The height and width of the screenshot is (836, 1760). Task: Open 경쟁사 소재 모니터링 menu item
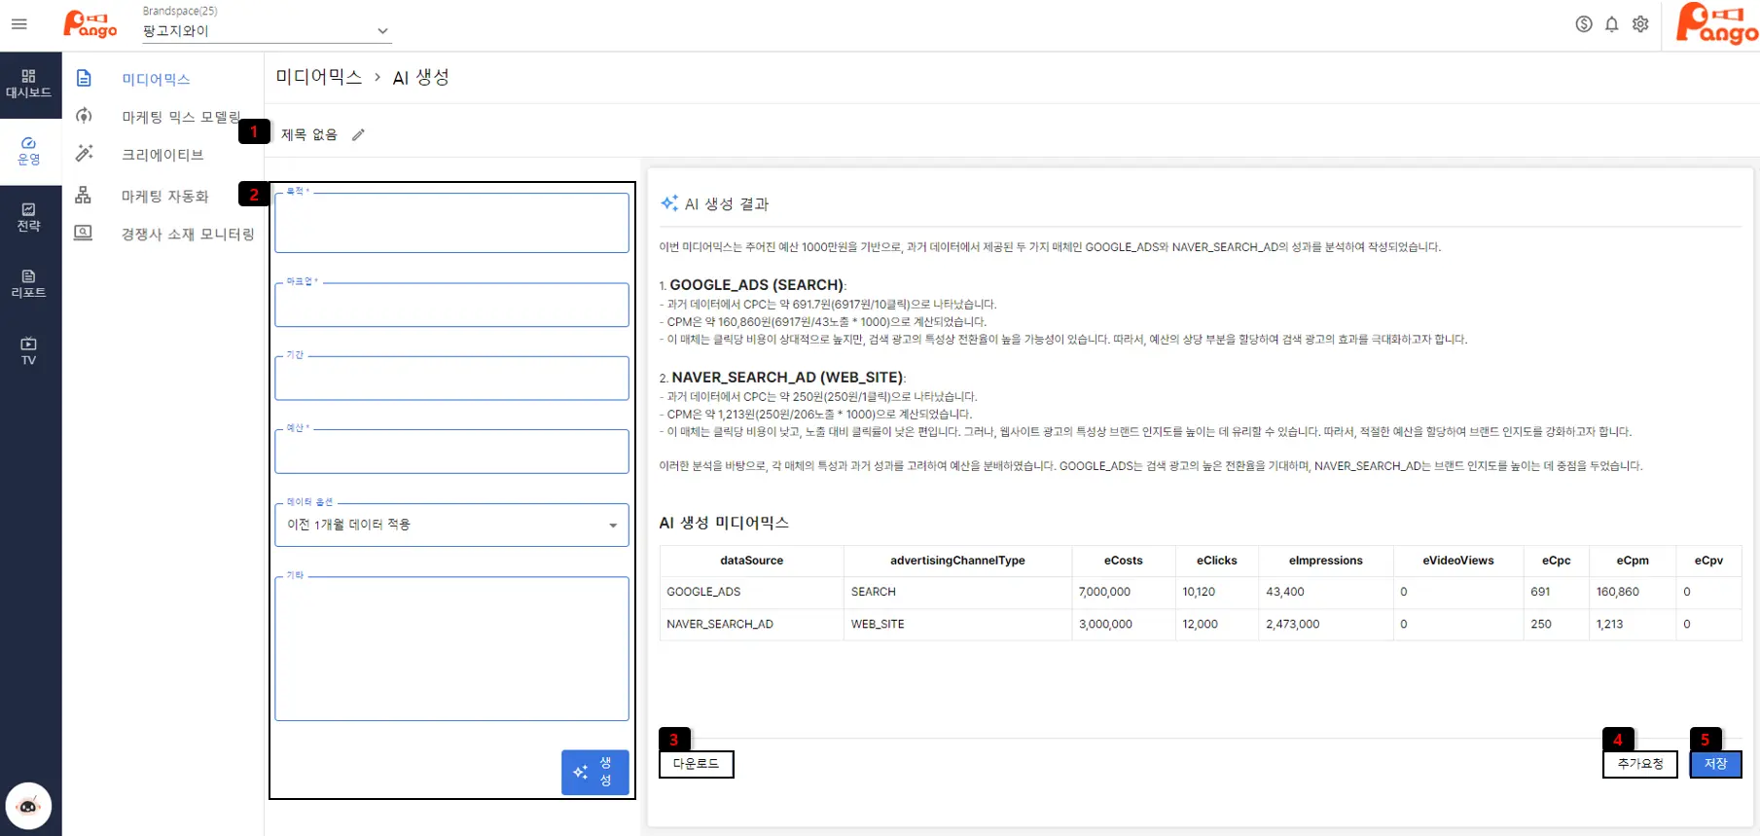[187, 234]
